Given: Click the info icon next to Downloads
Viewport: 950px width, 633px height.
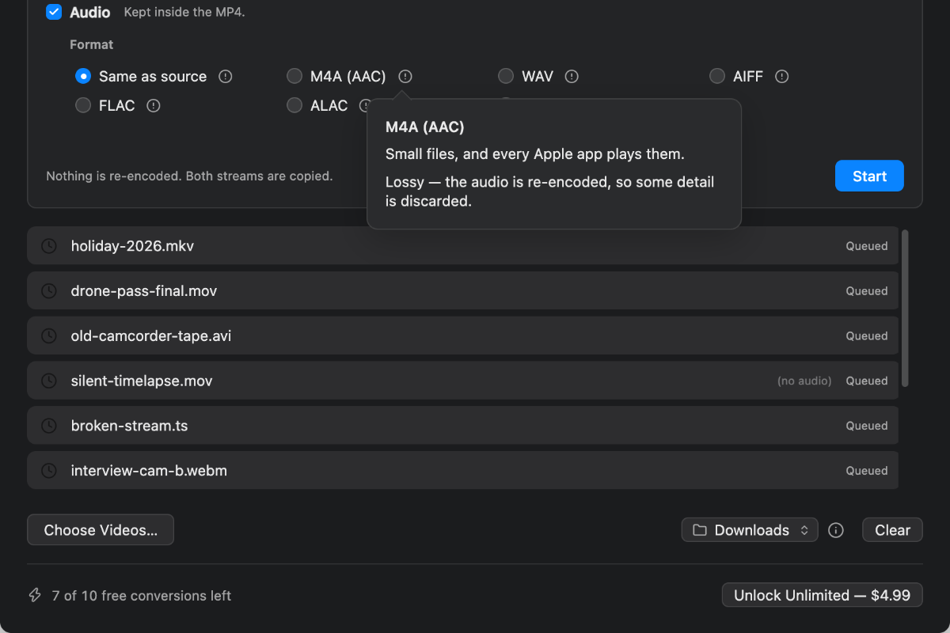Looking at the screenshot, I should click(x=836, y=530).
